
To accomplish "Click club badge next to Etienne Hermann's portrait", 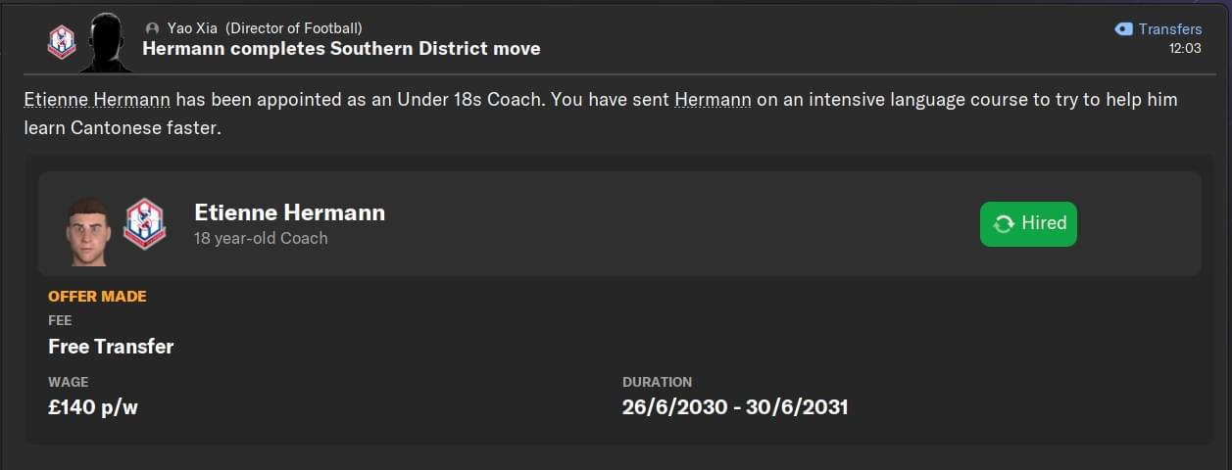I will 144,223.
